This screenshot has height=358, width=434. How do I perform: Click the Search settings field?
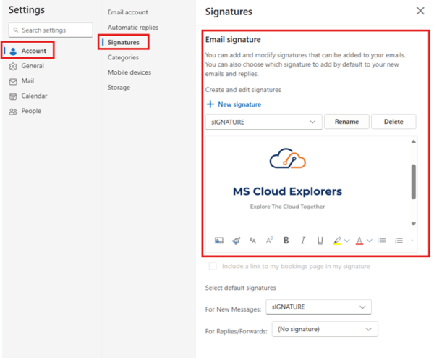tap(51, 30)
